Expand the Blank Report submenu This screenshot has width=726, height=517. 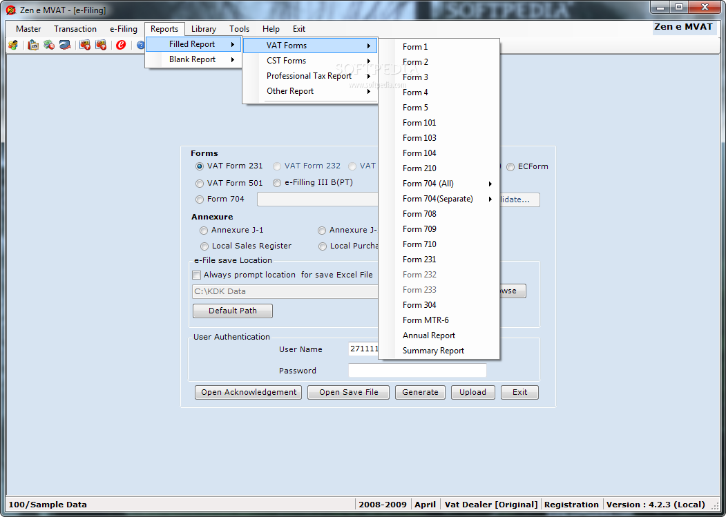coord(193,60)
